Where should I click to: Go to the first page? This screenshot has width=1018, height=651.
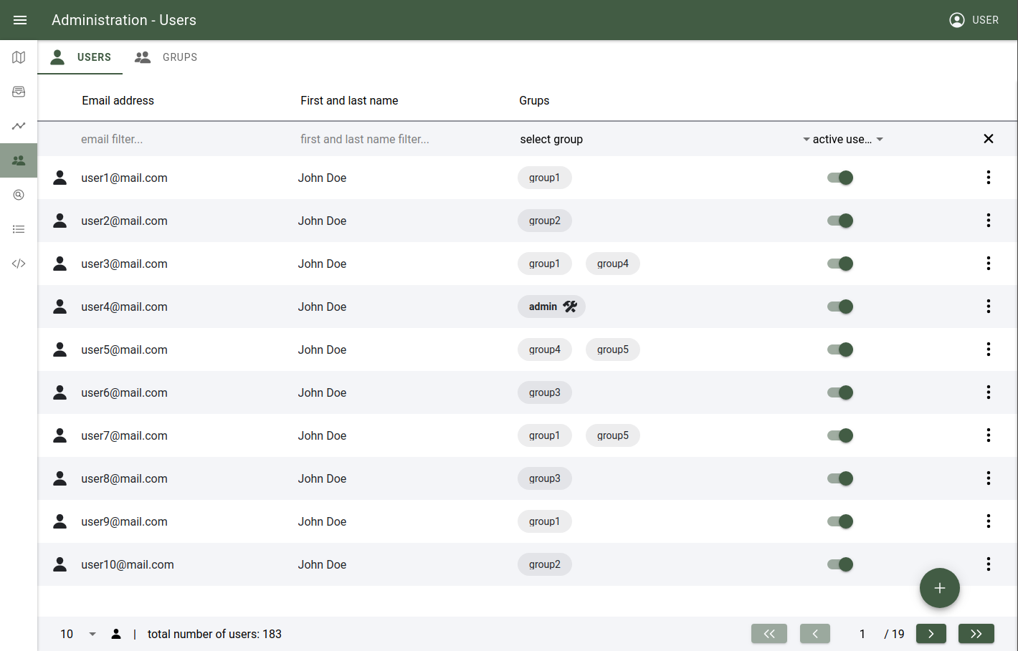[769, 634]
